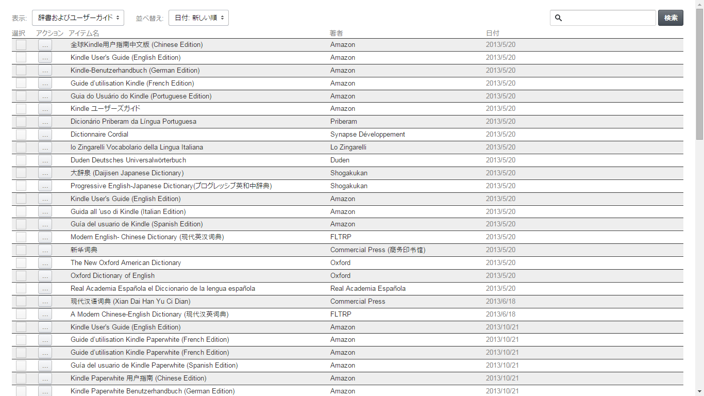The height and width of the screenshot is (396, 704).
Task: Click actions button for Modern English-Chinese Dictionary
Action: tap(45, 237)
